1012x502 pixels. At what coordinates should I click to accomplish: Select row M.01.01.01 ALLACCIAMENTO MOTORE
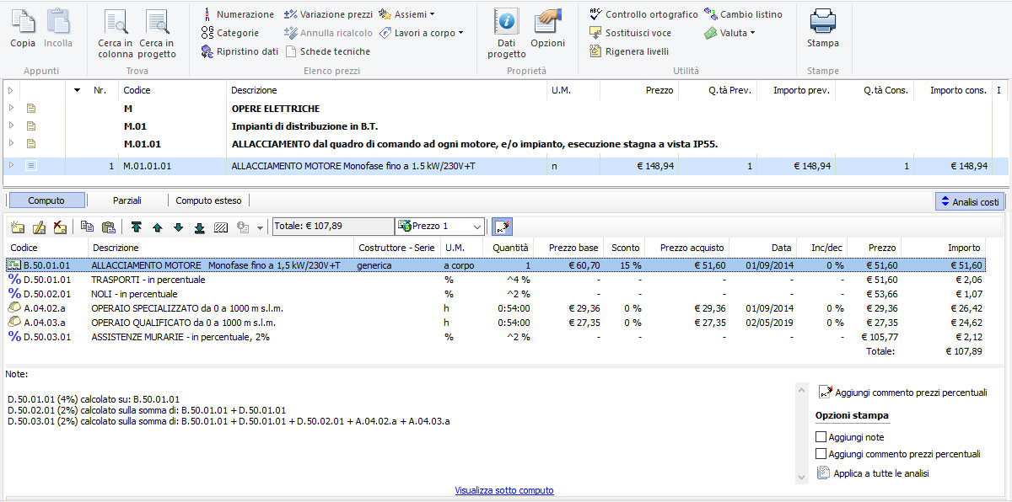pyautogui.click(x=504, y=166)
